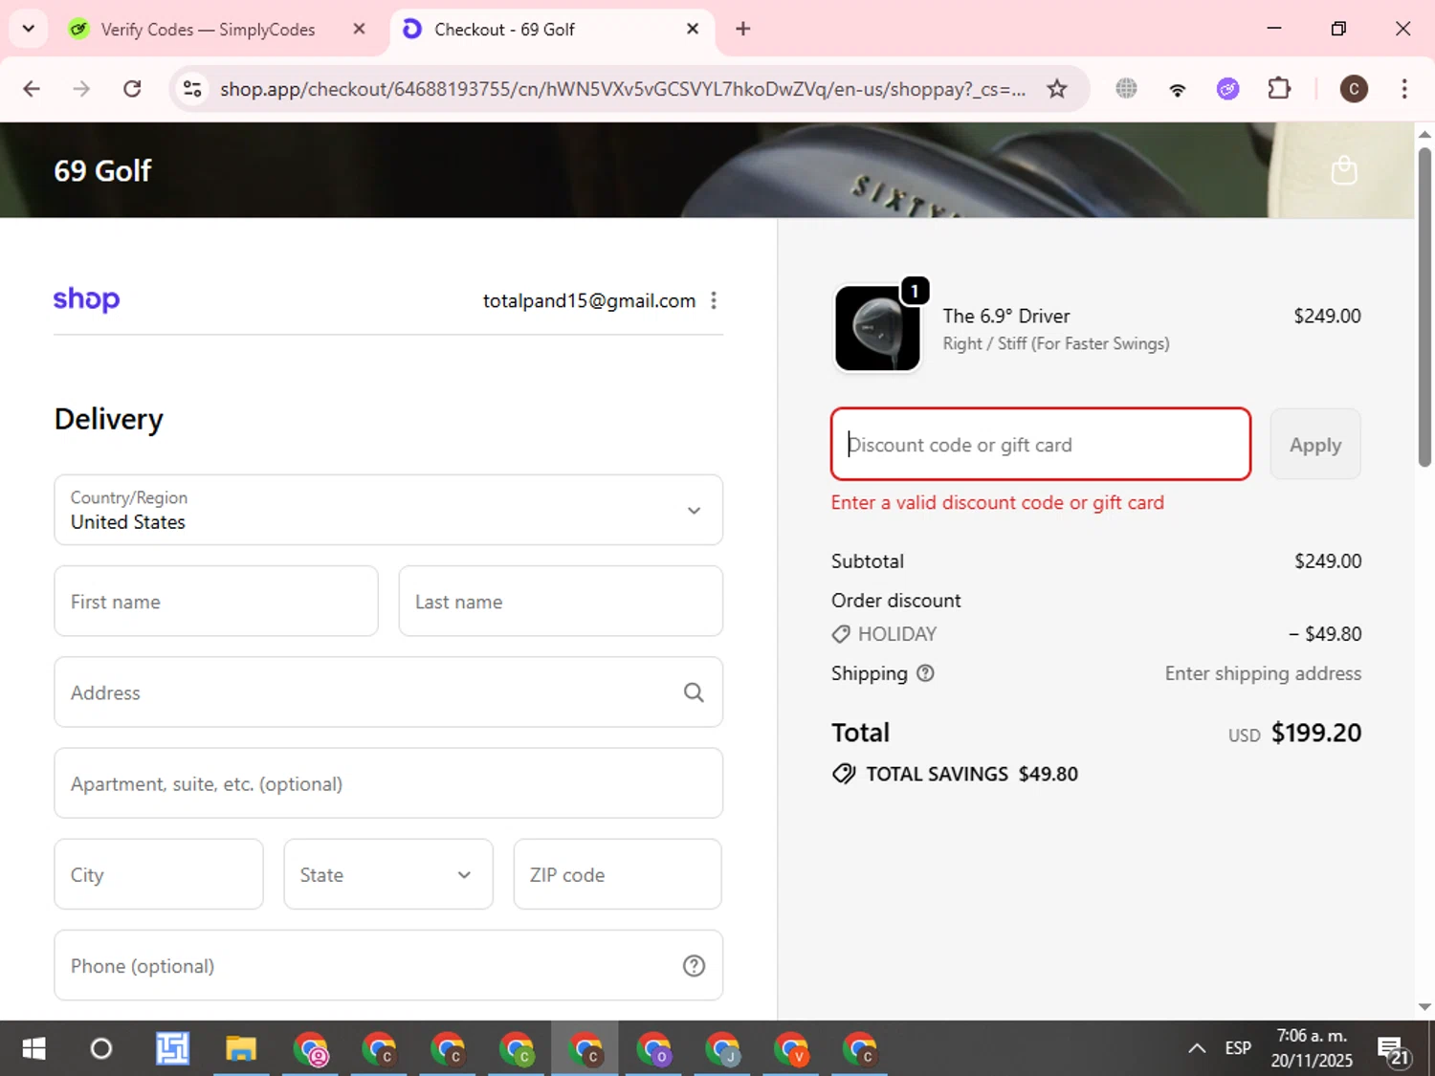Click the address search magnifier icon
This screenshot has width=1435, height=1076.
click(694, 692)
